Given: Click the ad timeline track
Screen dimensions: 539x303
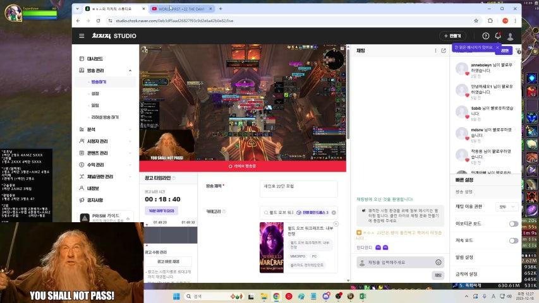Looking at the screenshot, I should point(171,235).
